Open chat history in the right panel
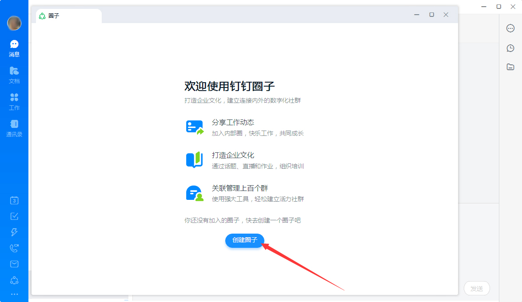 [x=510, y=48]
